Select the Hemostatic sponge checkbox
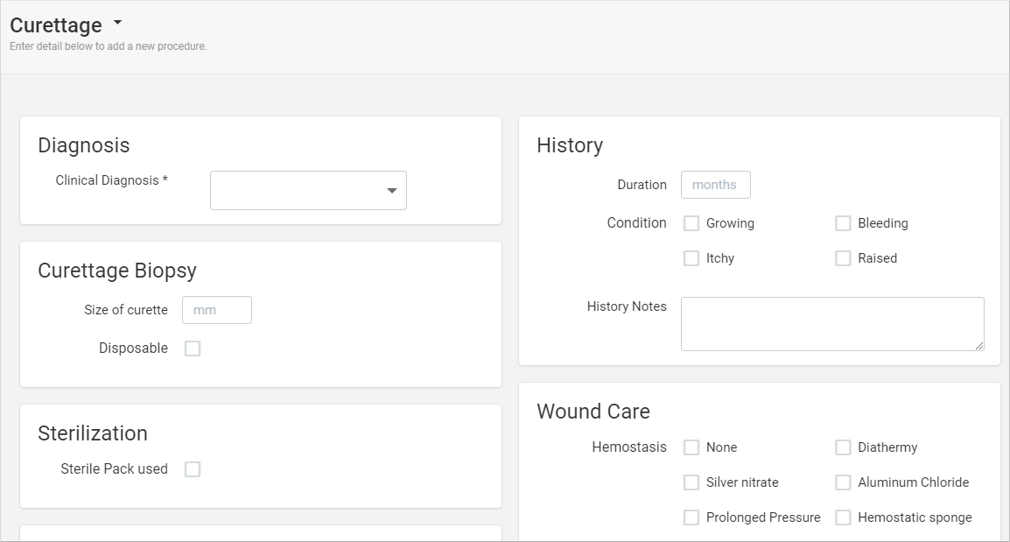The image size is (1010, 542). coord(843,517)
